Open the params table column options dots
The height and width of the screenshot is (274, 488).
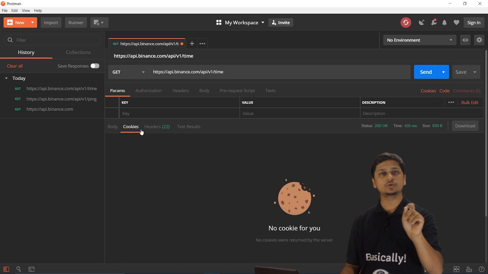[451, 102]
